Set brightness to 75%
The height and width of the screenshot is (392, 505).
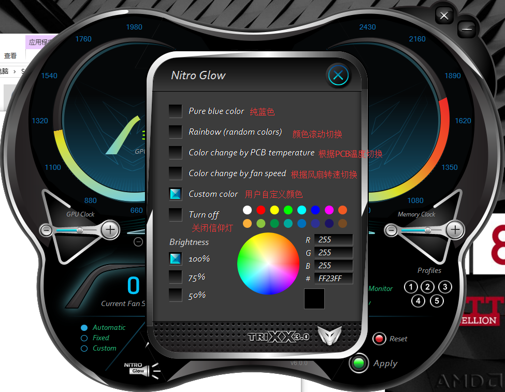[176, 277]
